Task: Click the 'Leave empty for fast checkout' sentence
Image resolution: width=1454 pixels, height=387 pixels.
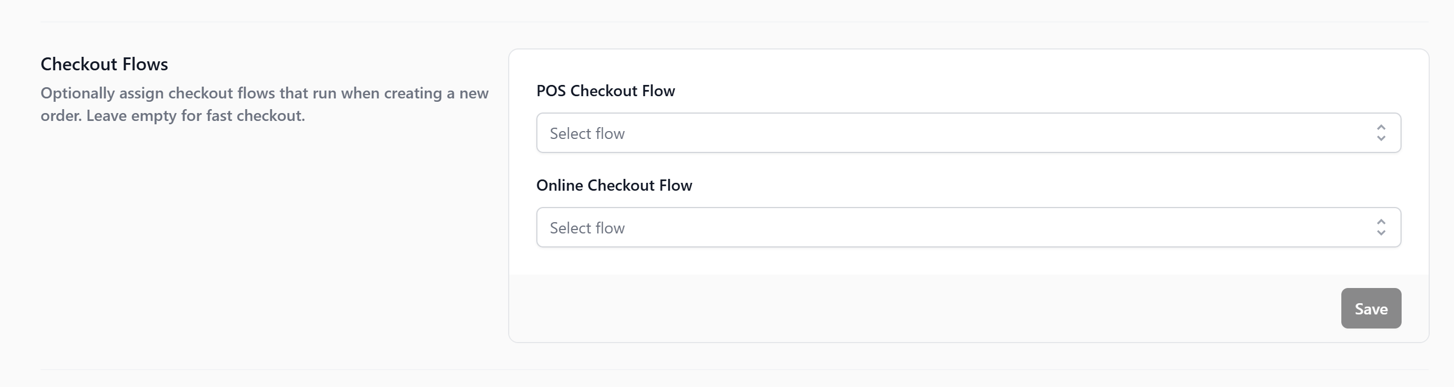Action: 195,116
